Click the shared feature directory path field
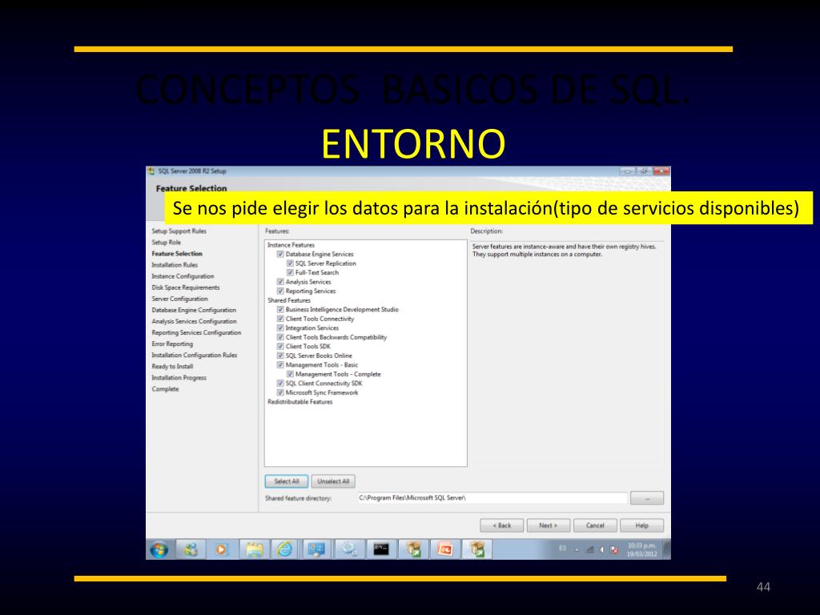This screenshot has height=615, width=820. pos(492,498)
